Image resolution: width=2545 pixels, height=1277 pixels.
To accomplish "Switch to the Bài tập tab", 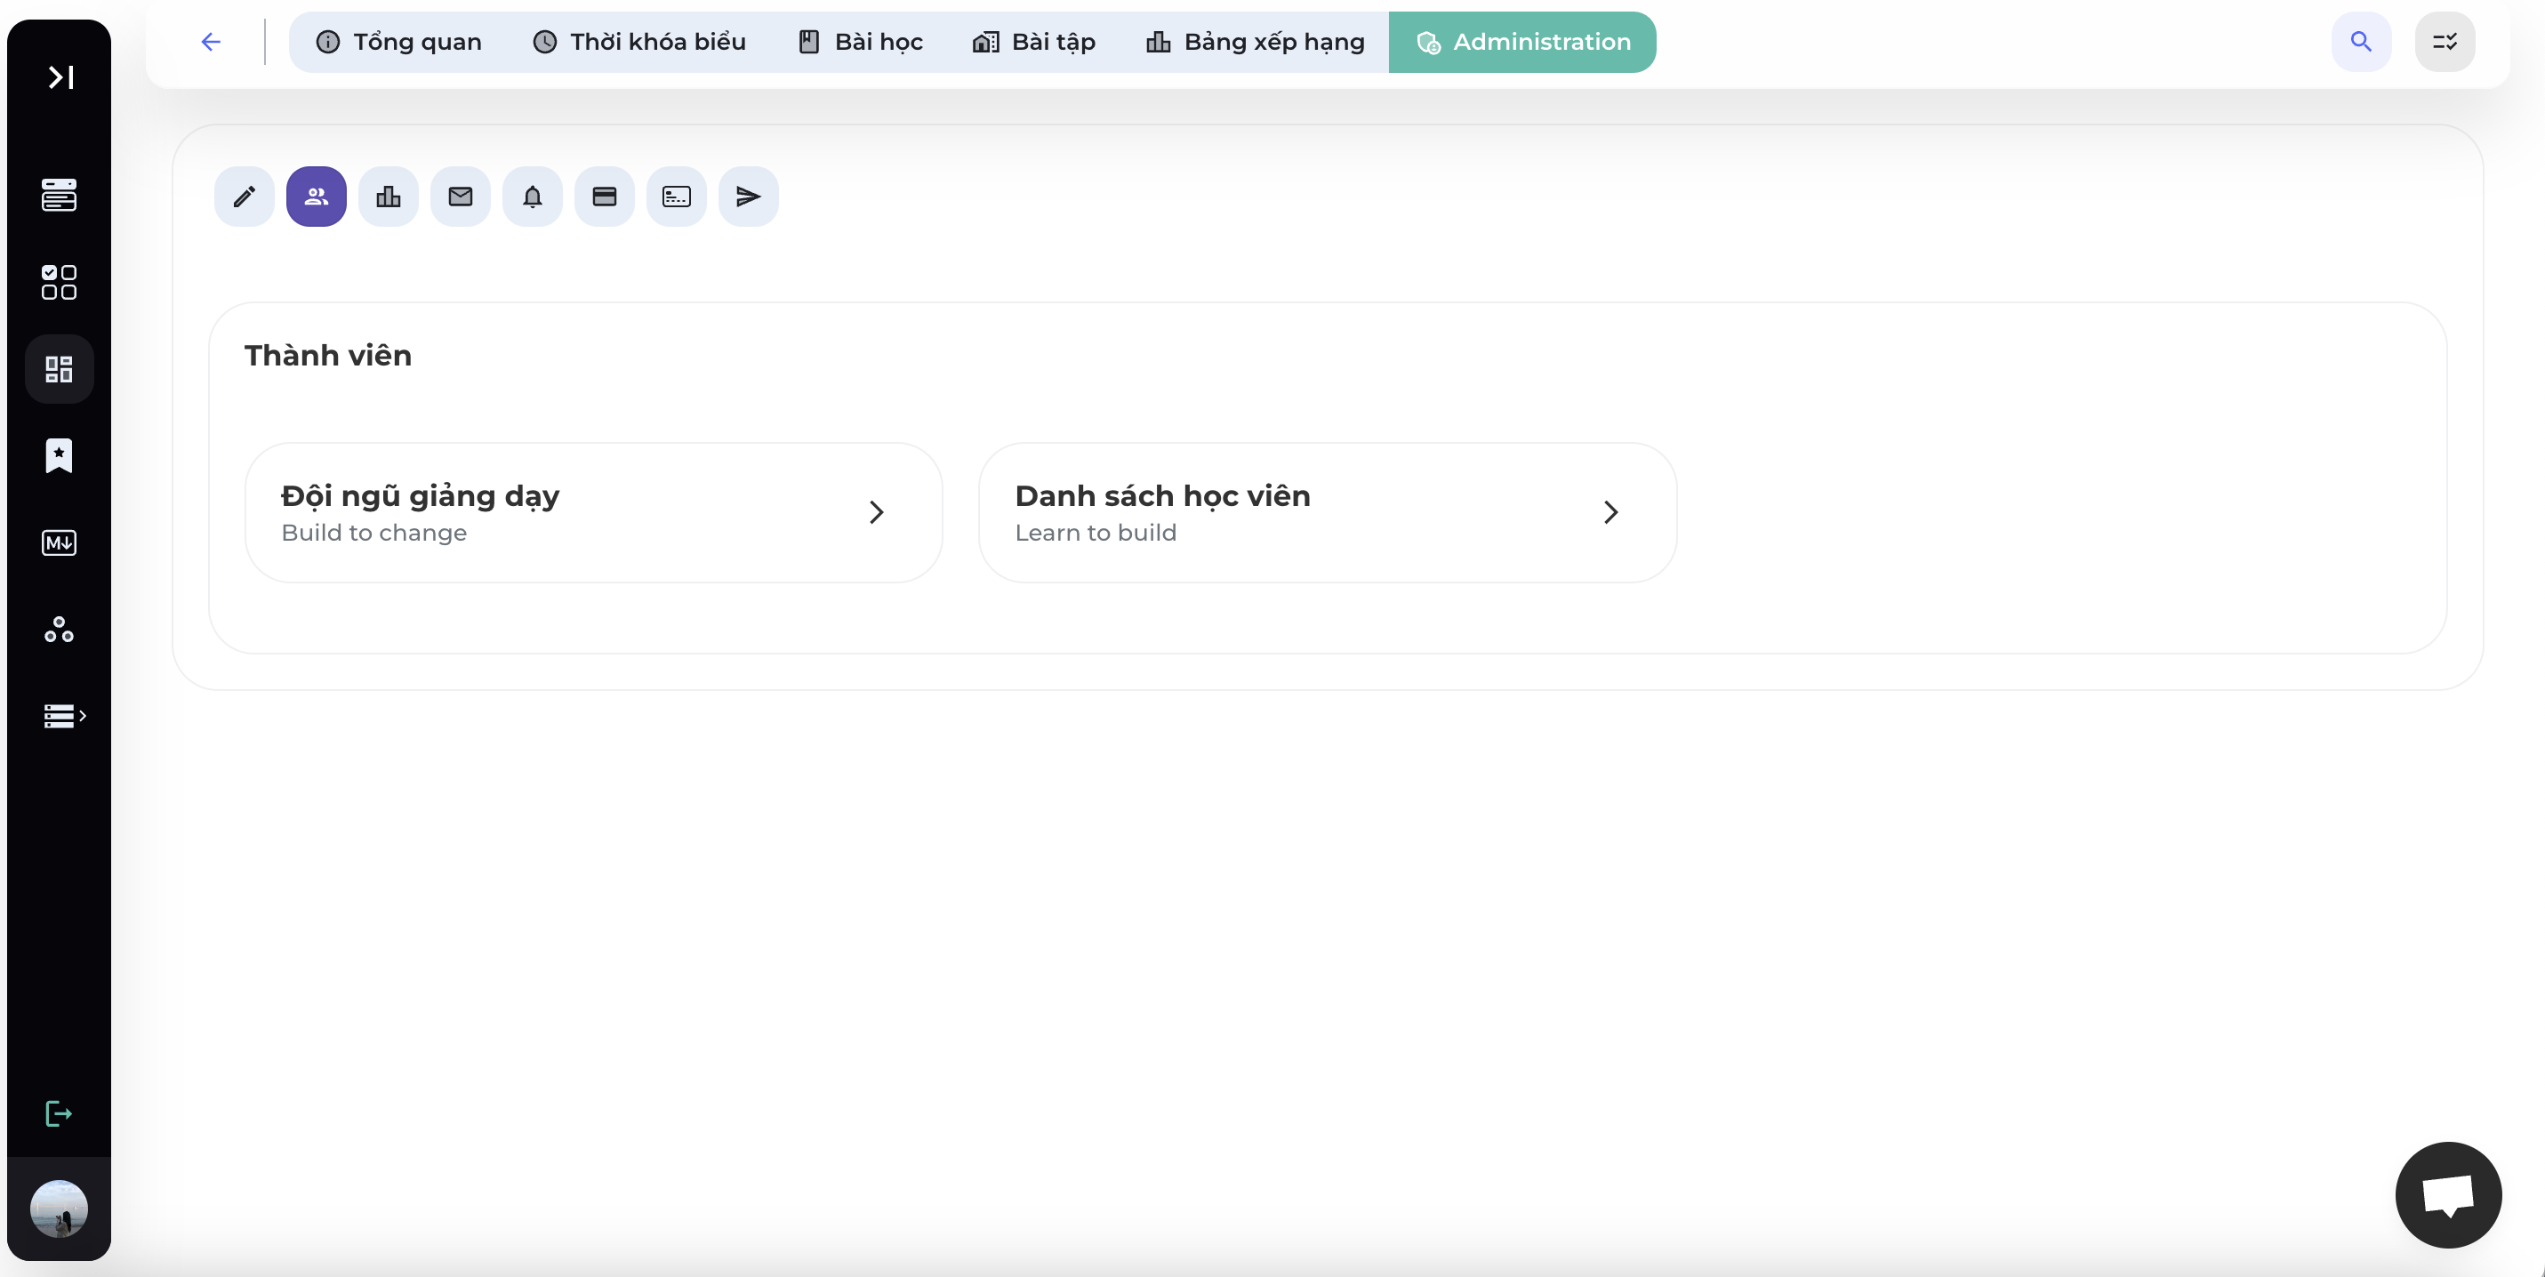I will point(1034,42).
